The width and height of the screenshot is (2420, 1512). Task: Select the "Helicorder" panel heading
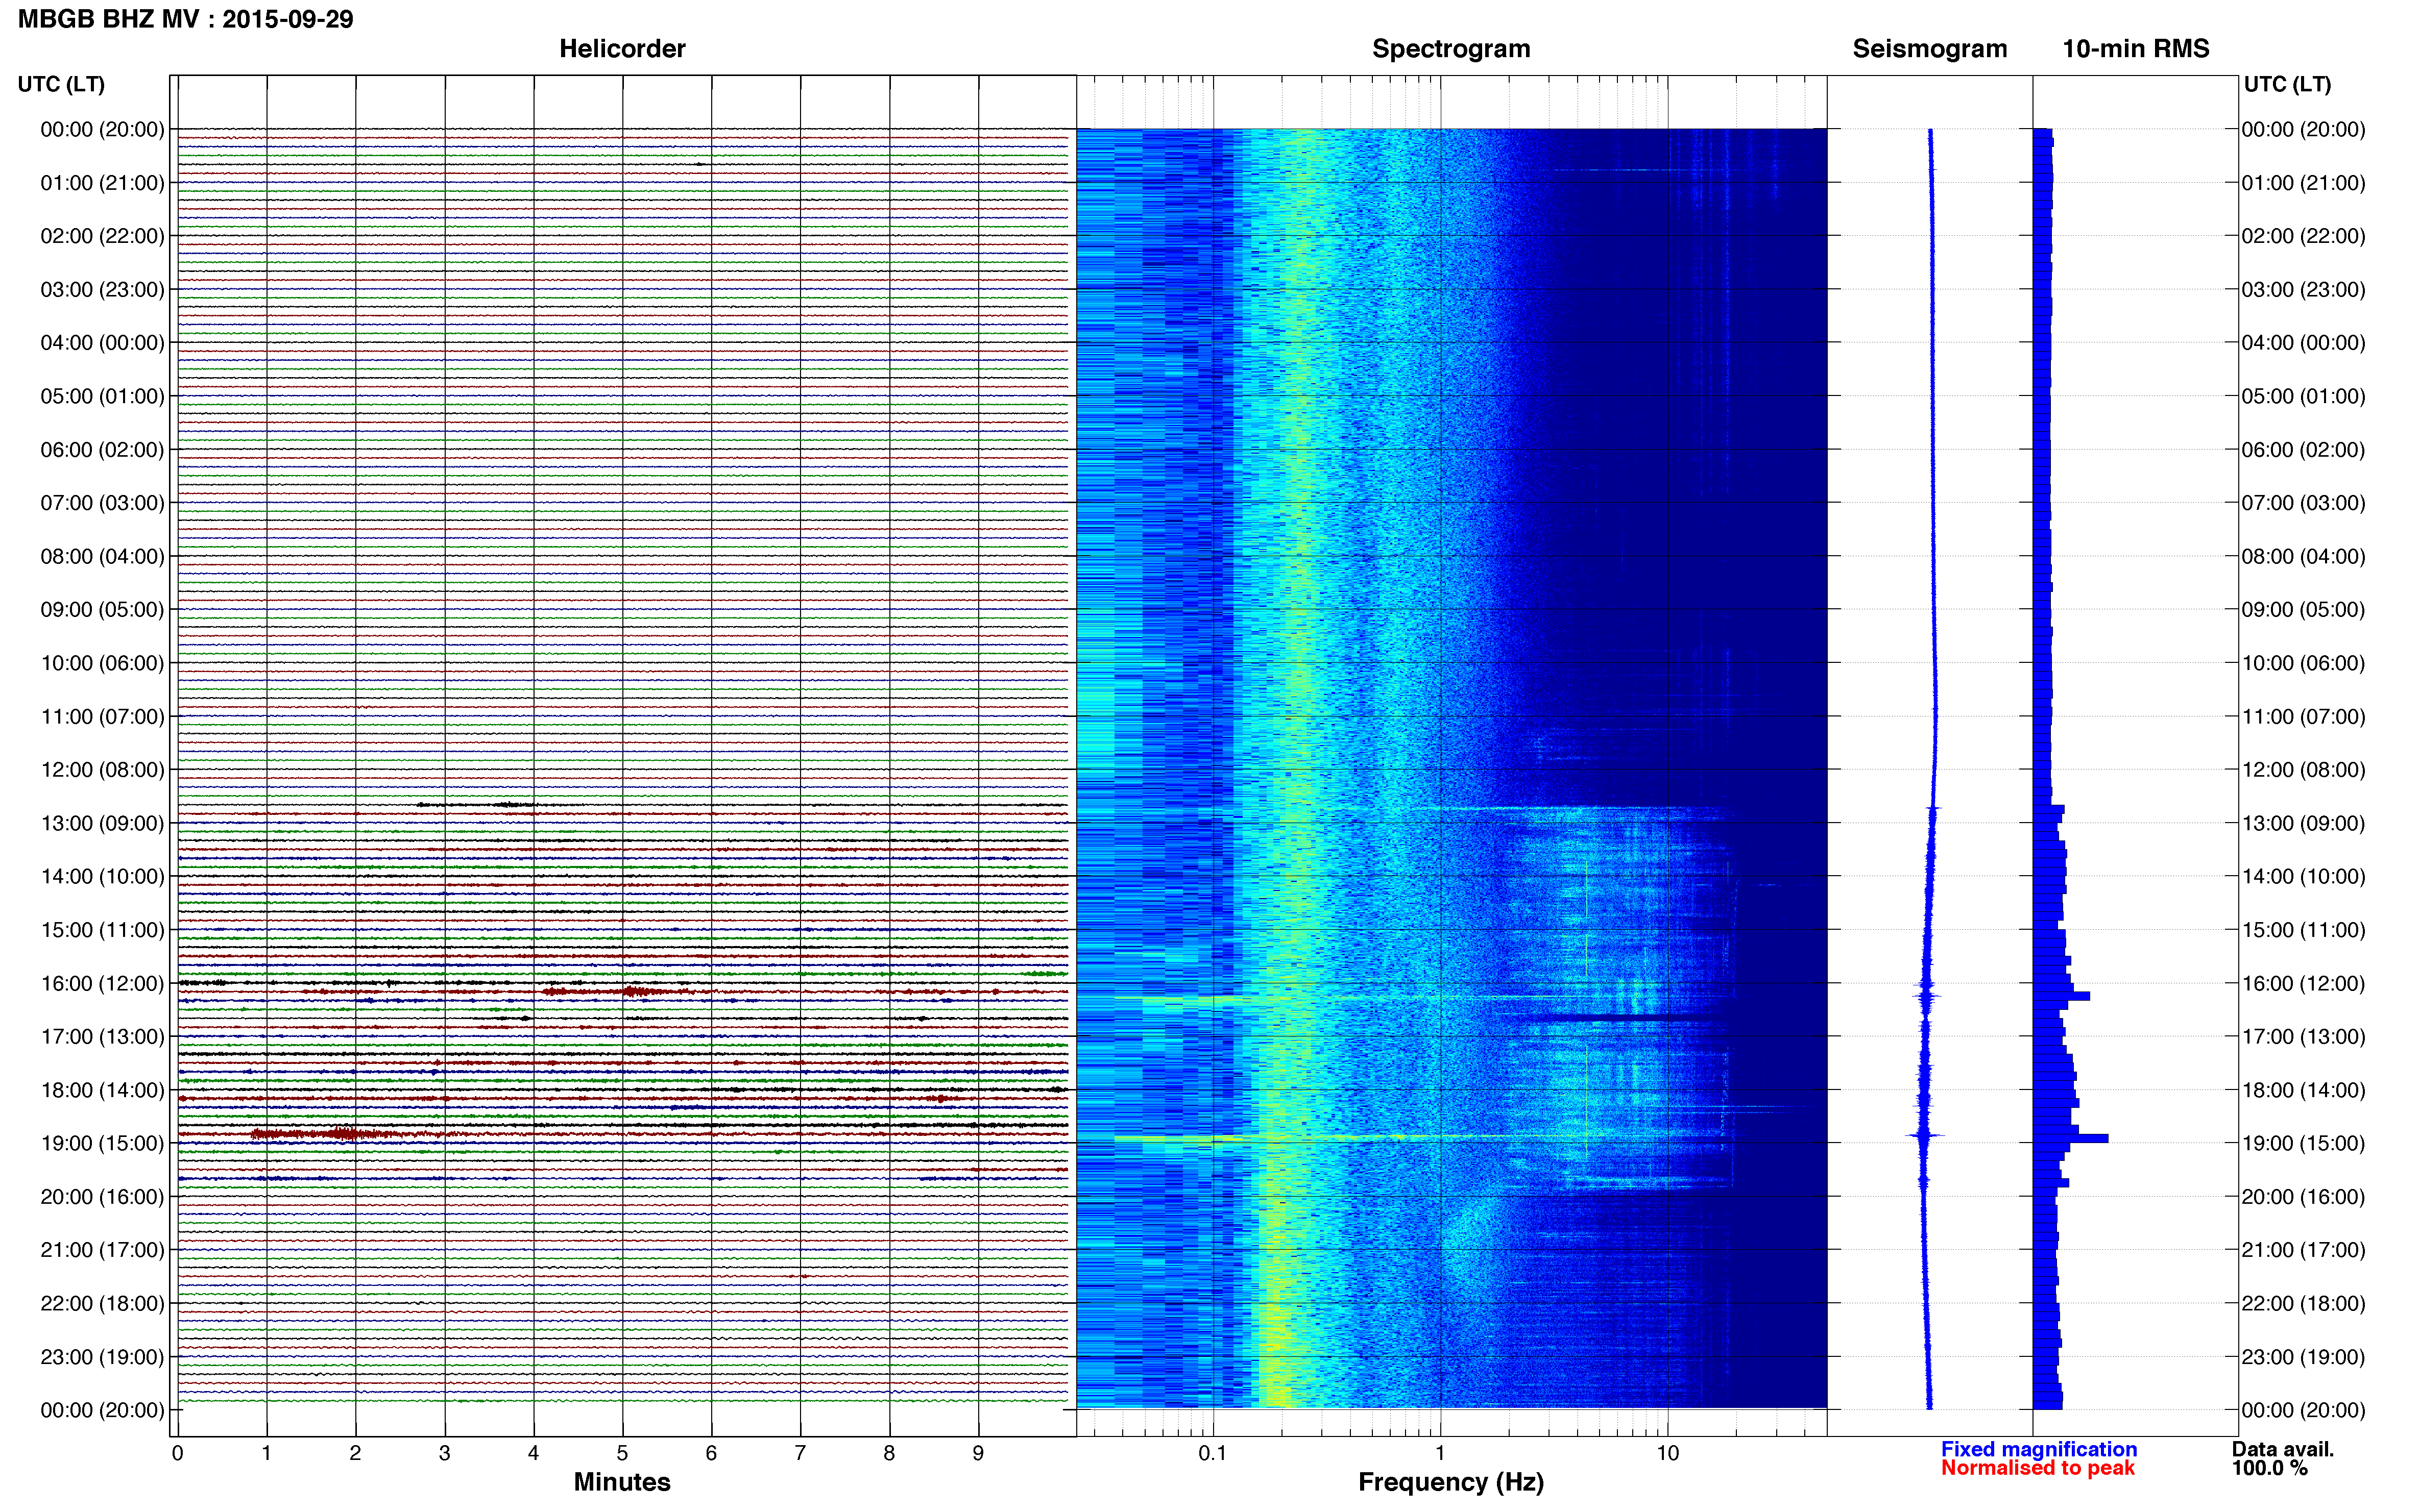tap(622, 49)
